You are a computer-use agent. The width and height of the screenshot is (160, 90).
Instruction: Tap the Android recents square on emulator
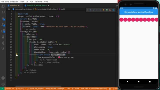click(x=150, y=81)
